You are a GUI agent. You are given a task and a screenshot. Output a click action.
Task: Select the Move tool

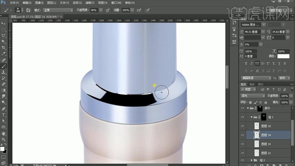[x=4, y=23]
